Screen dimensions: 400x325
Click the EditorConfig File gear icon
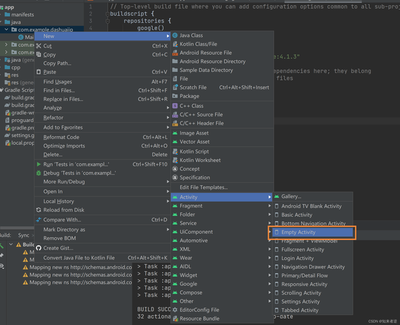coord(175,310)
